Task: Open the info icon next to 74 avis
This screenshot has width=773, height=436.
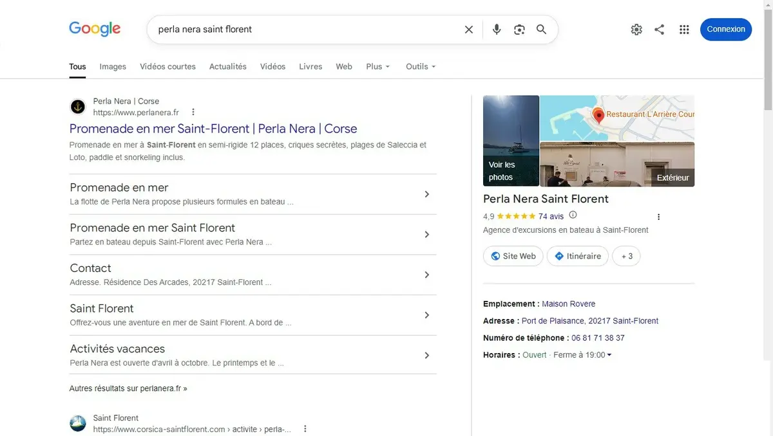Action: click(573, 215)
